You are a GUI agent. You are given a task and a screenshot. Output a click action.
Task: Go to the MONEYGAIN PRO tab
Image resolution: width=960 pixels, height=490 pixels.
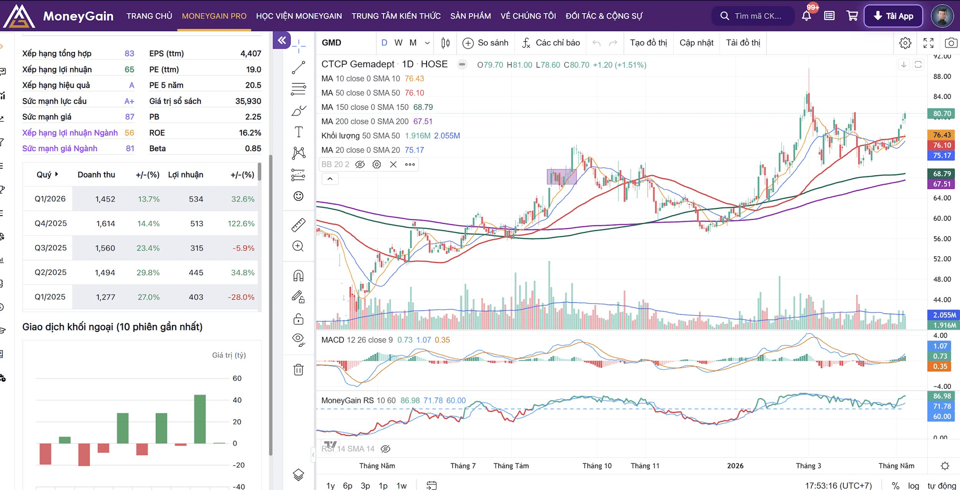click(x=214, y=16)
